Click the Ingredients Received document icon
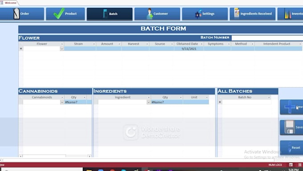Screen dimensions: 303x171 tap(237, 13)
